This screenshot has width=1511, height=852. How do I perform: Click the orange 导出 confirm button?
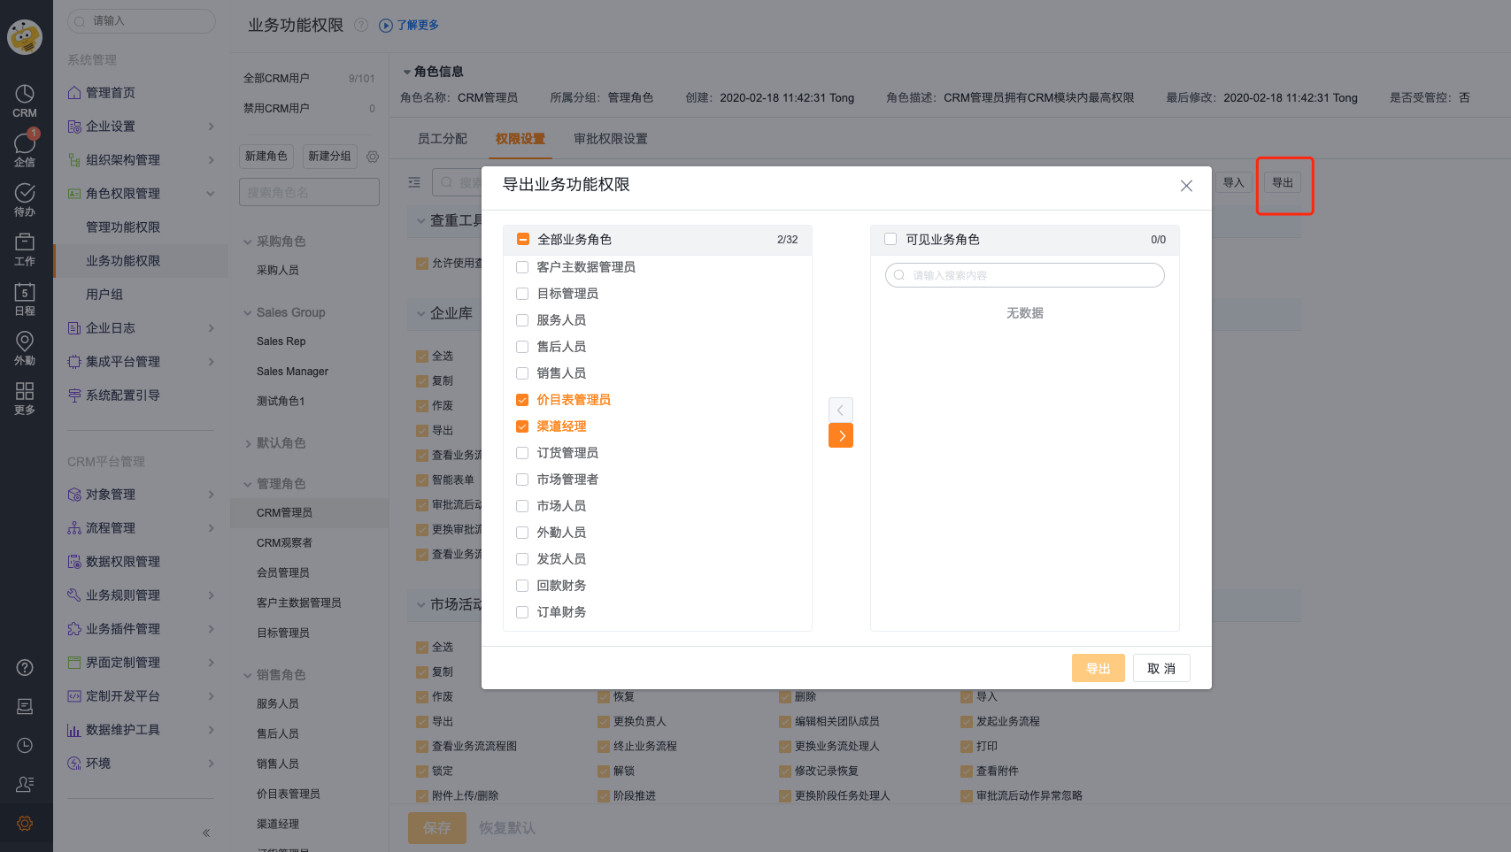[x=1098, y=669]
